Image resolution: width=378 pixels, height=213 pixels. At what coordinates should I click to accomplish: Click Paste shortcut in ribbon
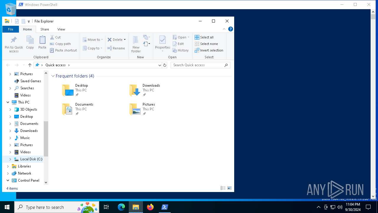pos(63,50)
